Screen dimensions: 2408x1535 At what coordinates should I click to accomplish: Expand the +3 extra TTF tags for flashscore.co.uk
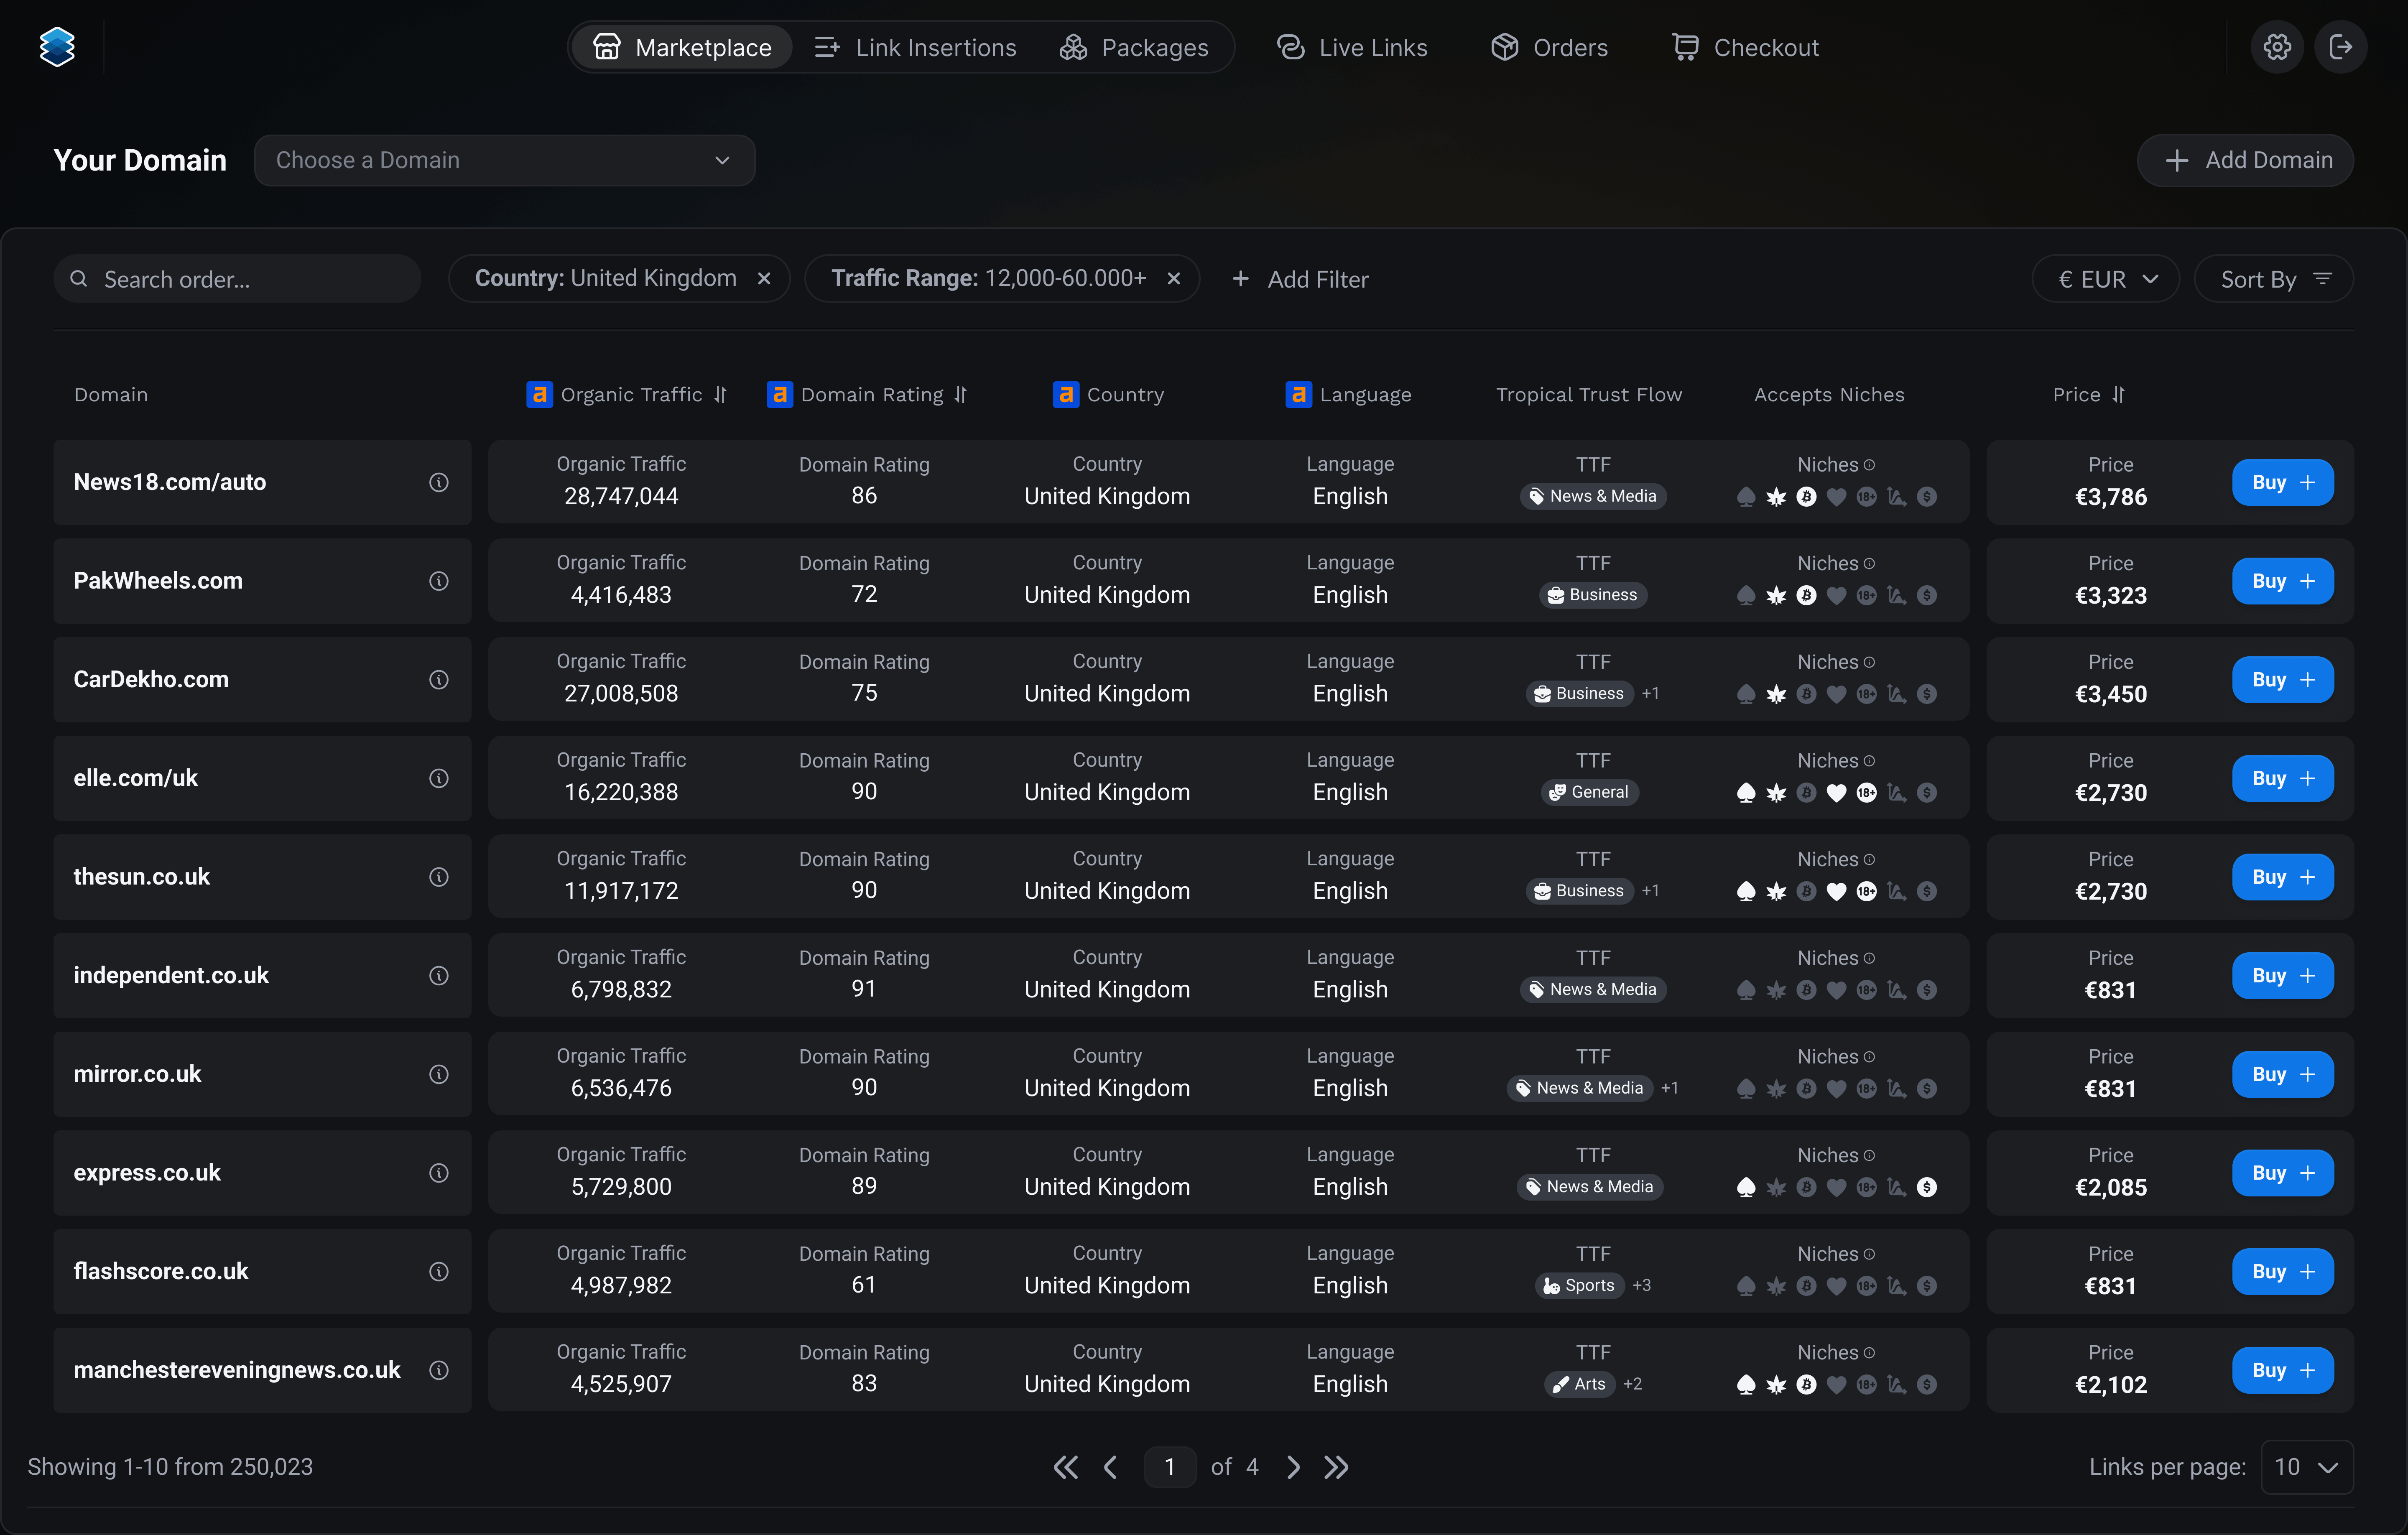[x=1642, y=1285]
